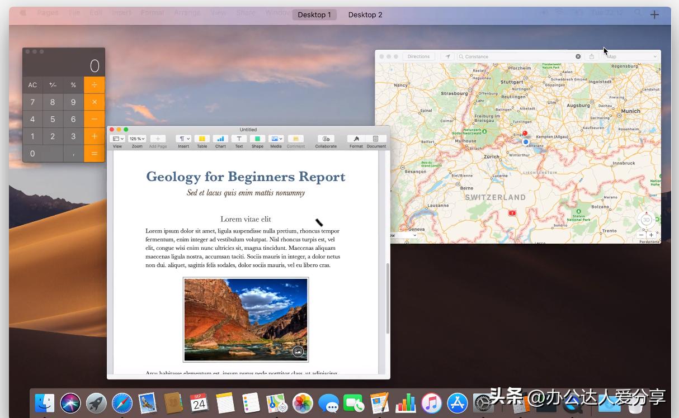The image size is (679, 418).
Task: Toggle 3D view on the map
Action: (646, 220)
